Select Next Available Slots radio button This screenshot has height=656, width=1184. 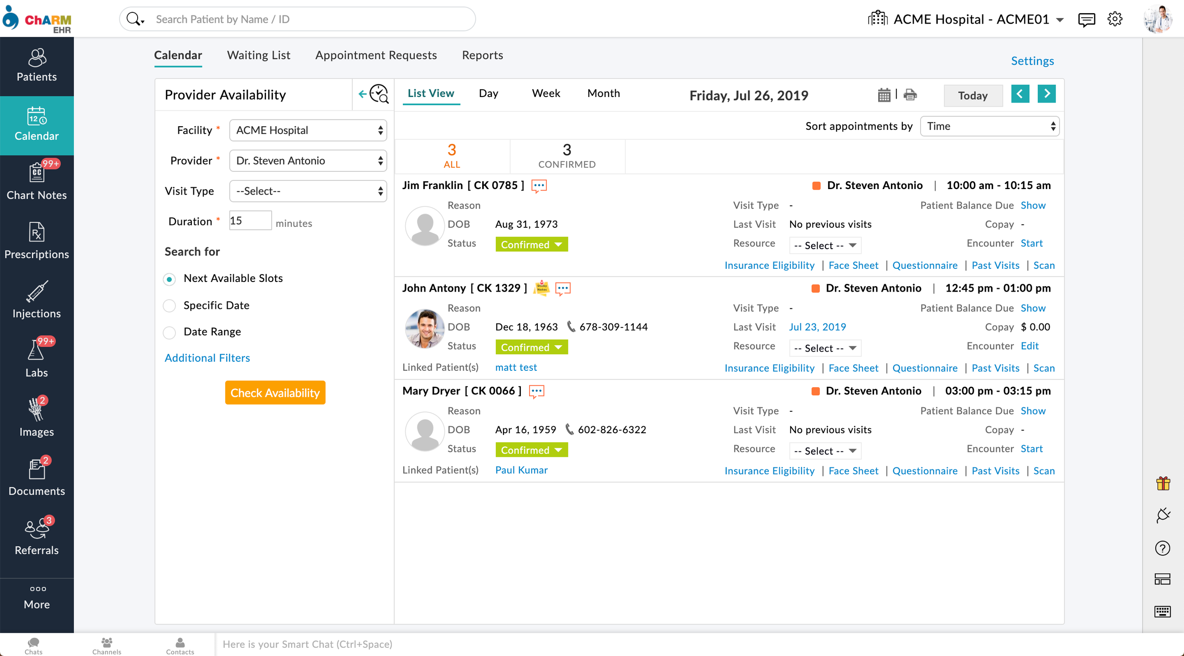(x=170, y=279)
